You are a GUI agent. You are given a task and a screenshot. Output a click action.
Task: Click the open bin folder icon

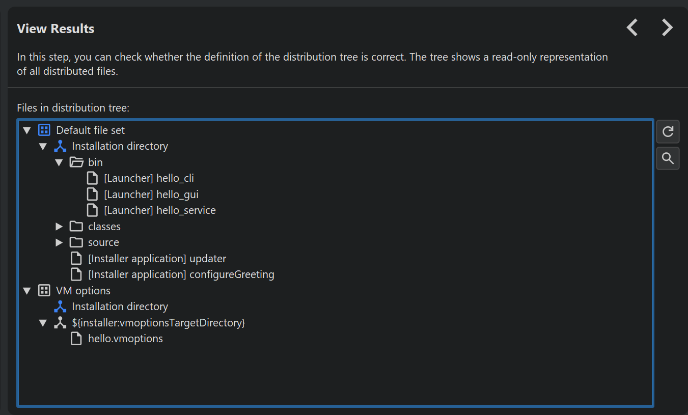(x=76, y=162)
